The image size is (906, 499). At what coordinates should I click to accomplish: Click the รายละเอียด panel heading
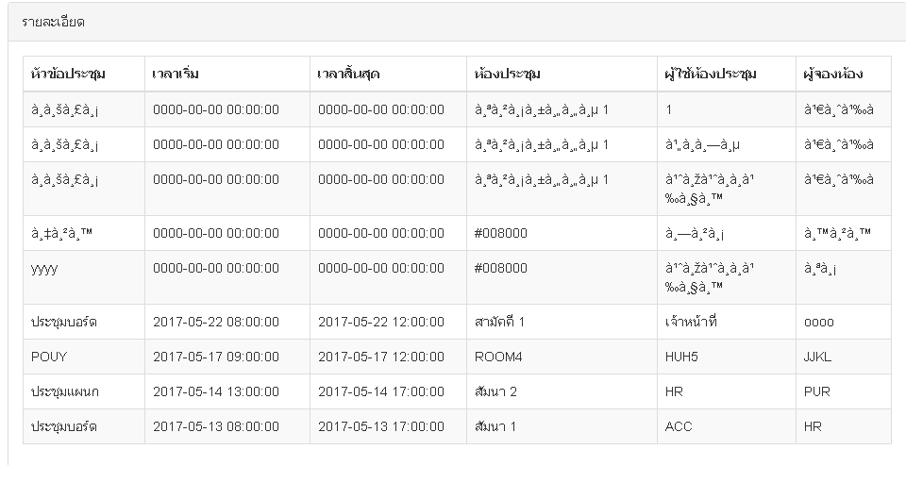[54, 22]
